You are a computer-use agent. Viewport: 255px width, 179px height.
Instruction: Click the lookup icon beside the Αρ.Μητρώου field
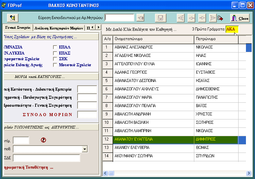[x=140, y=18]
